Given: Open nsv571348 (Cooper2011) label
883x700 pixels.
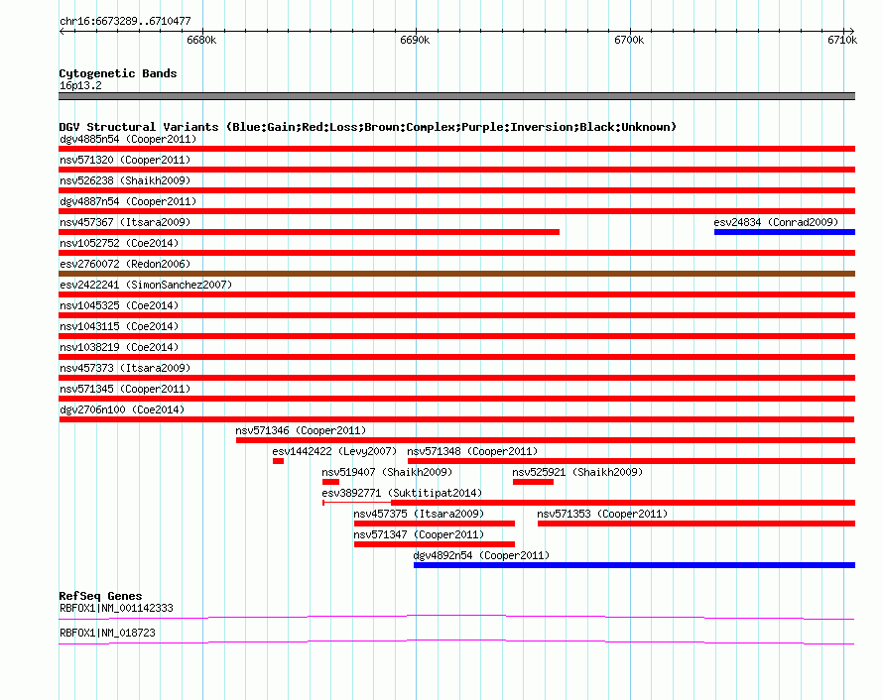Looking at the screenshot, I should coord(472,451).
